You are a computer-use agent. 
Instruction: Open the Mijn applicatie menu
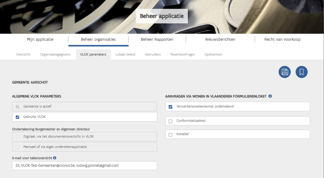coord(40,39)
